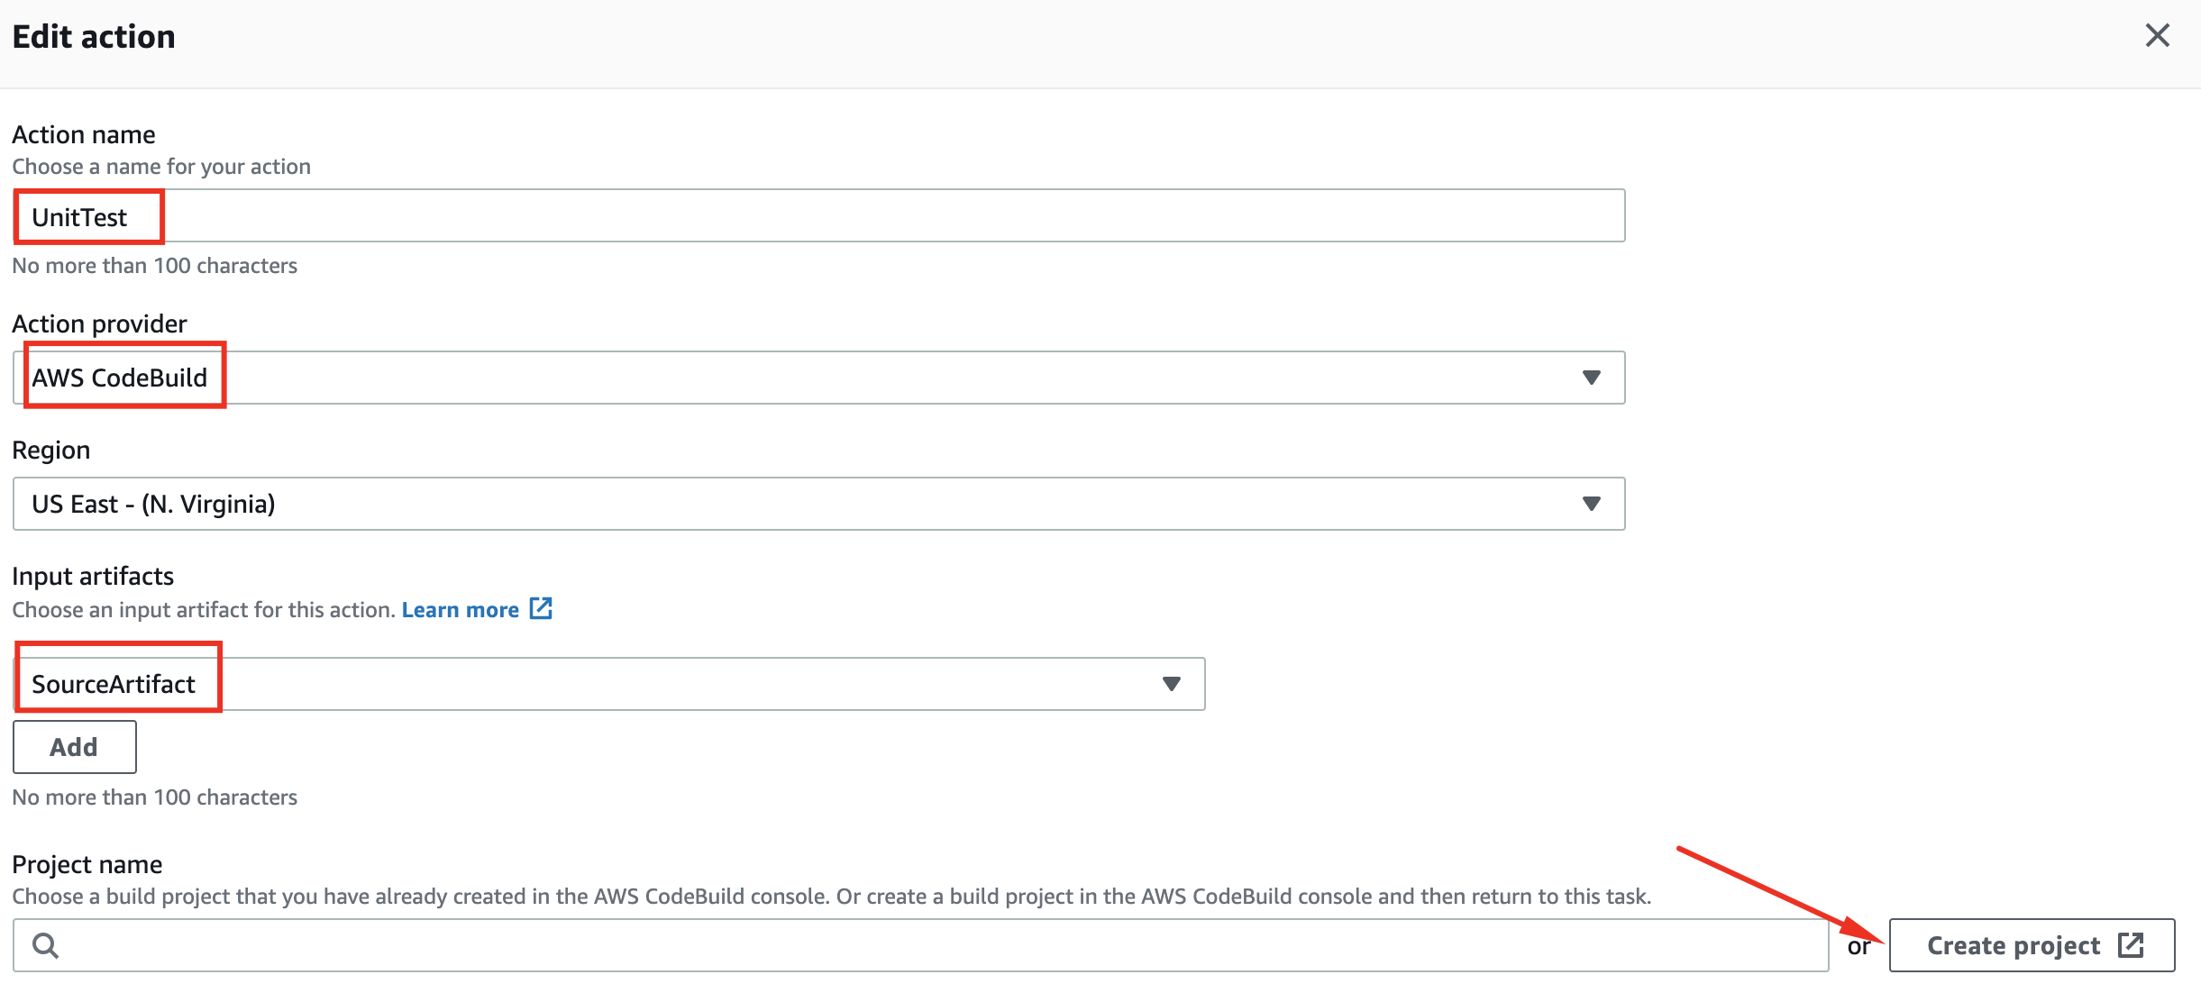Screen dimensions: 2201x993
Task: Open the SourceArtifact input artifact dropdown
Action: click(608, 684)
